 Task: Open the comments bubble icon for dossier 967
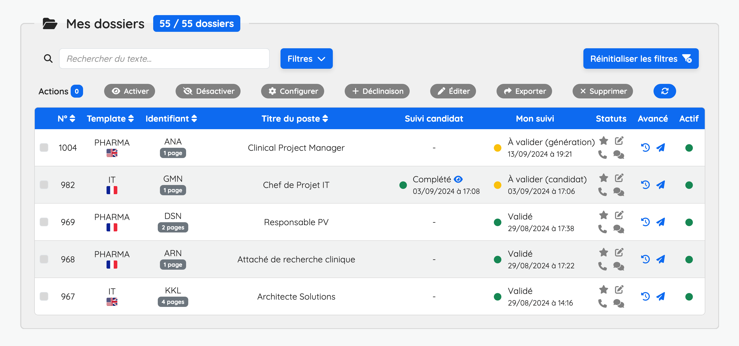[618, 303]
